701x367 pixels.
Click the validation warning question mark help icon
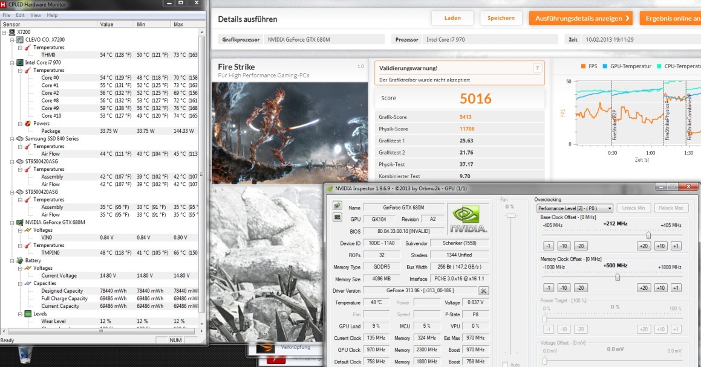pyautogui.click(x=537, y=68)
